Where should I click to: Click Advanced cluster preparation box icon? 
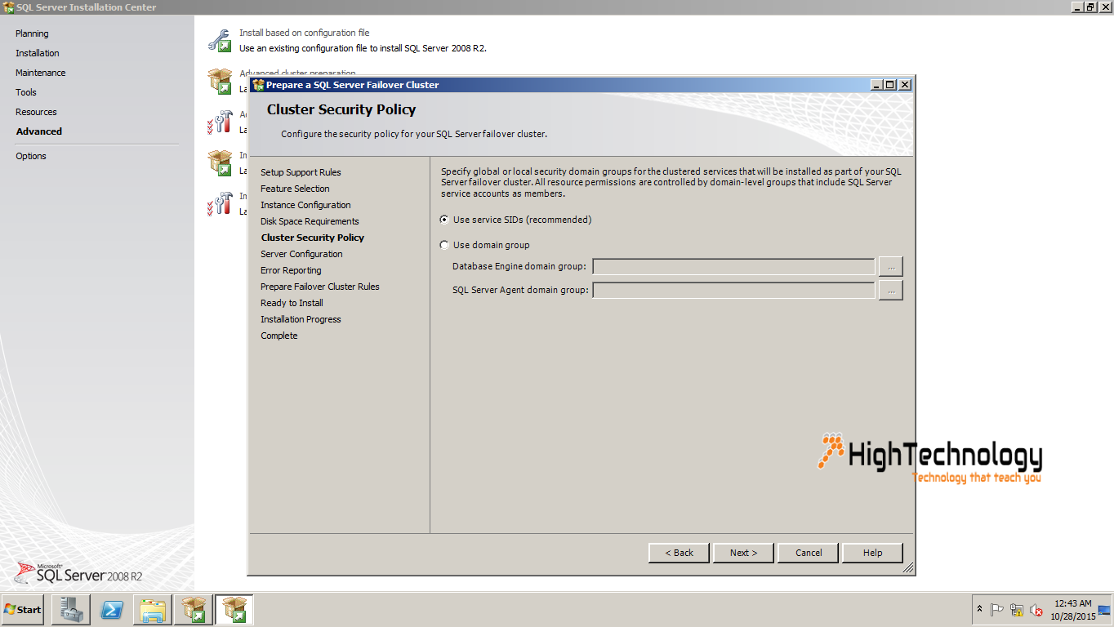[220, 81]
